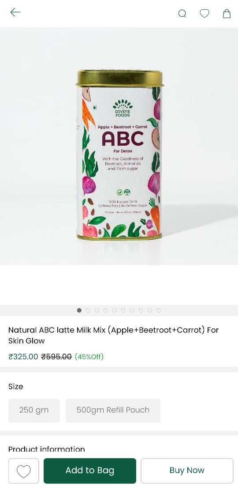The width and height of the screenshot is (238, 490).
Task: Tap the ₹325.00 discounted price
Action: [23, 357]
